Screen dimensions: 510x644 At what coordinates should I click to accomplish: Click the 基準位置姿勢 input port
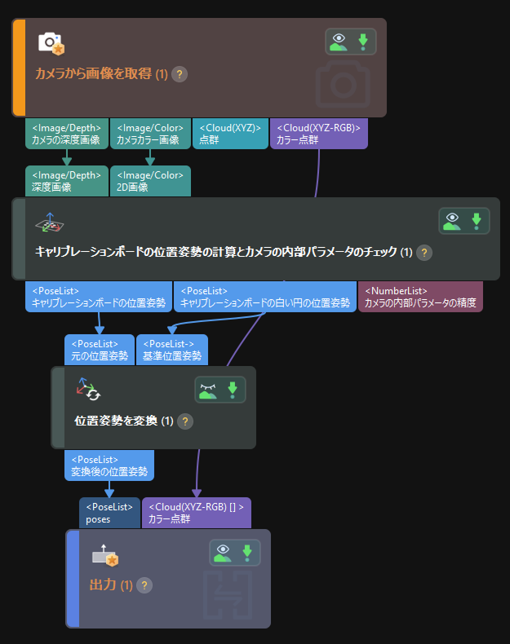click(172, 350)
